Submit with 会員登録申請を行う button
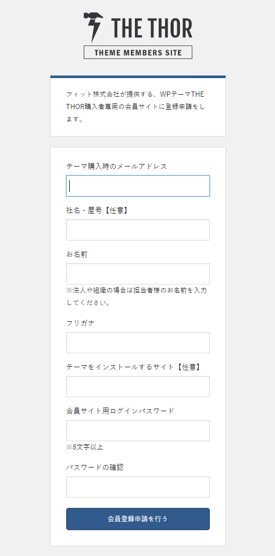Viewport: 275px width, 556px height. (138, 519)
